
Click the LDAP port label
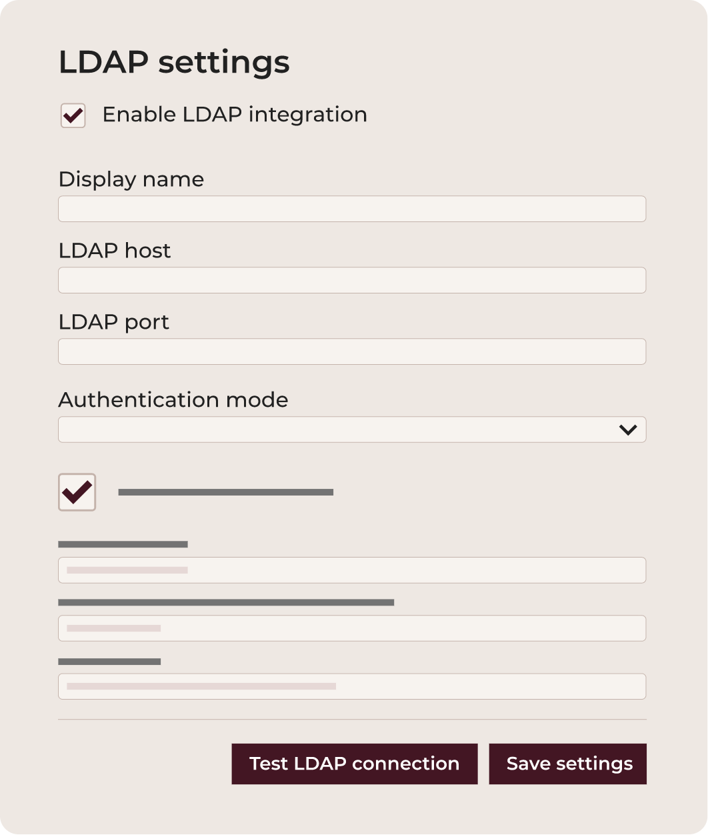(114, 322)
